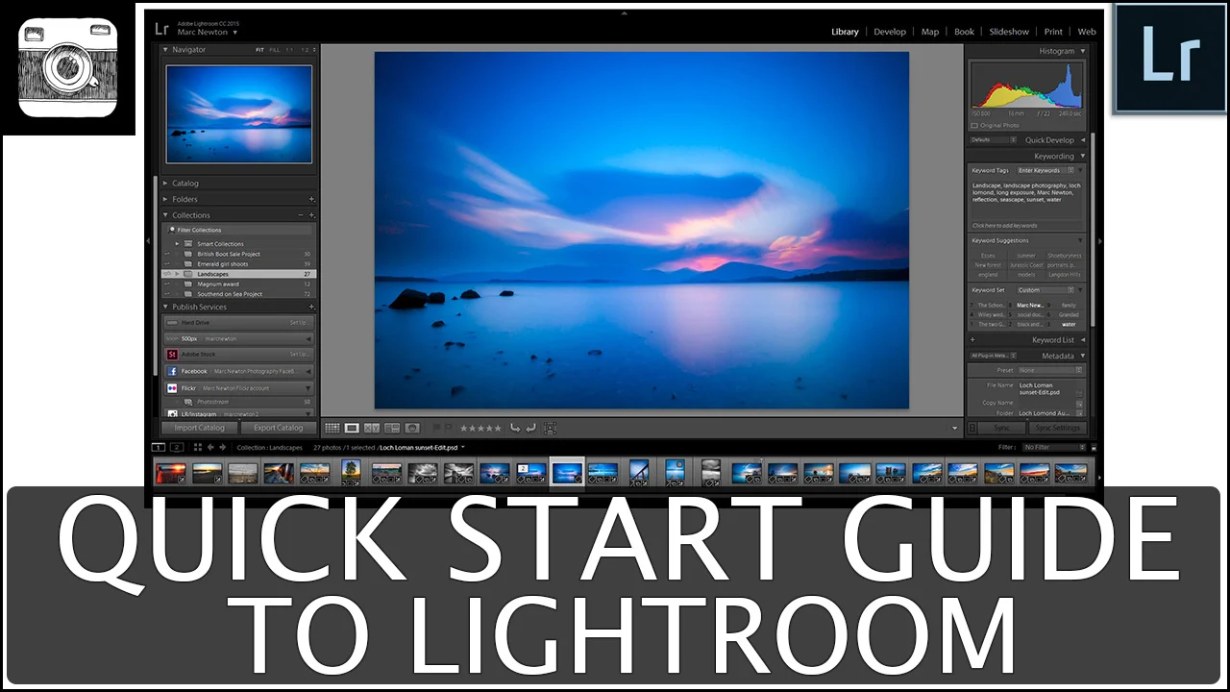Switch to second monitor view with the 2 button

[176, 447]
